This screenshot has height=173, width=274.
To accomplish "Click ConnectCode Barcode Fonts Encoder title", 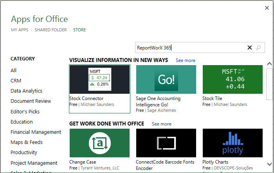I will click(165, 165).
